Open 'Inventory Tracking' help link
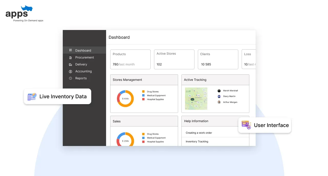Screen dimensions: 328x176 click(197, 141)
